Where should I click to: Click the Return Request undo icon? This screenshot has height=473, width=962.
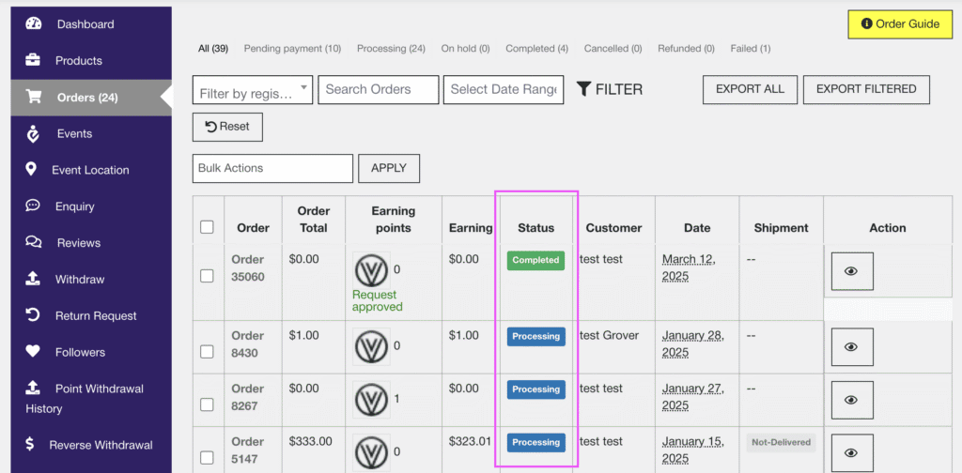(x=33, y=315)
